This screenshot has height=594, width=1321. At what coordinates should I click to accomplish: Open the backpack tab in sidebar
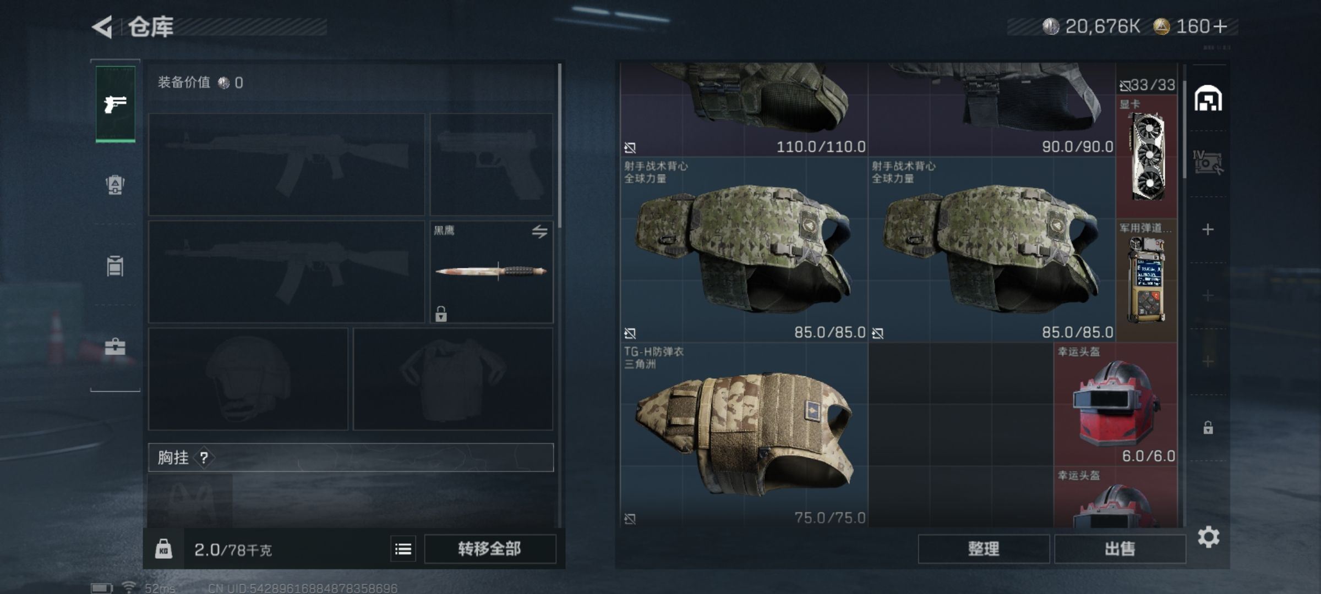(x=115, y=185)
